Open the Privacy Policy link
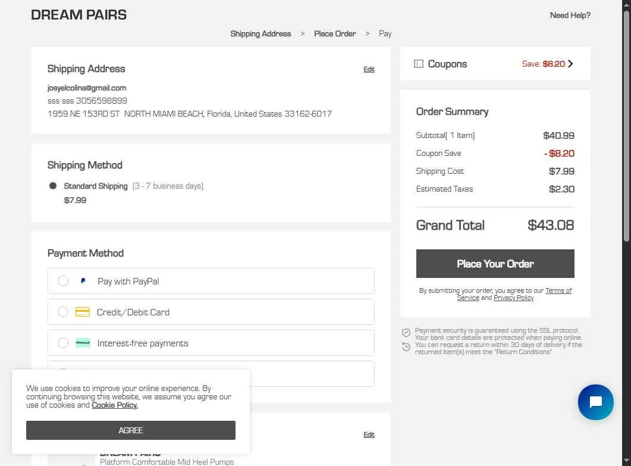The width and height of the screenshot is (631, 466). [x=513, y=298]
